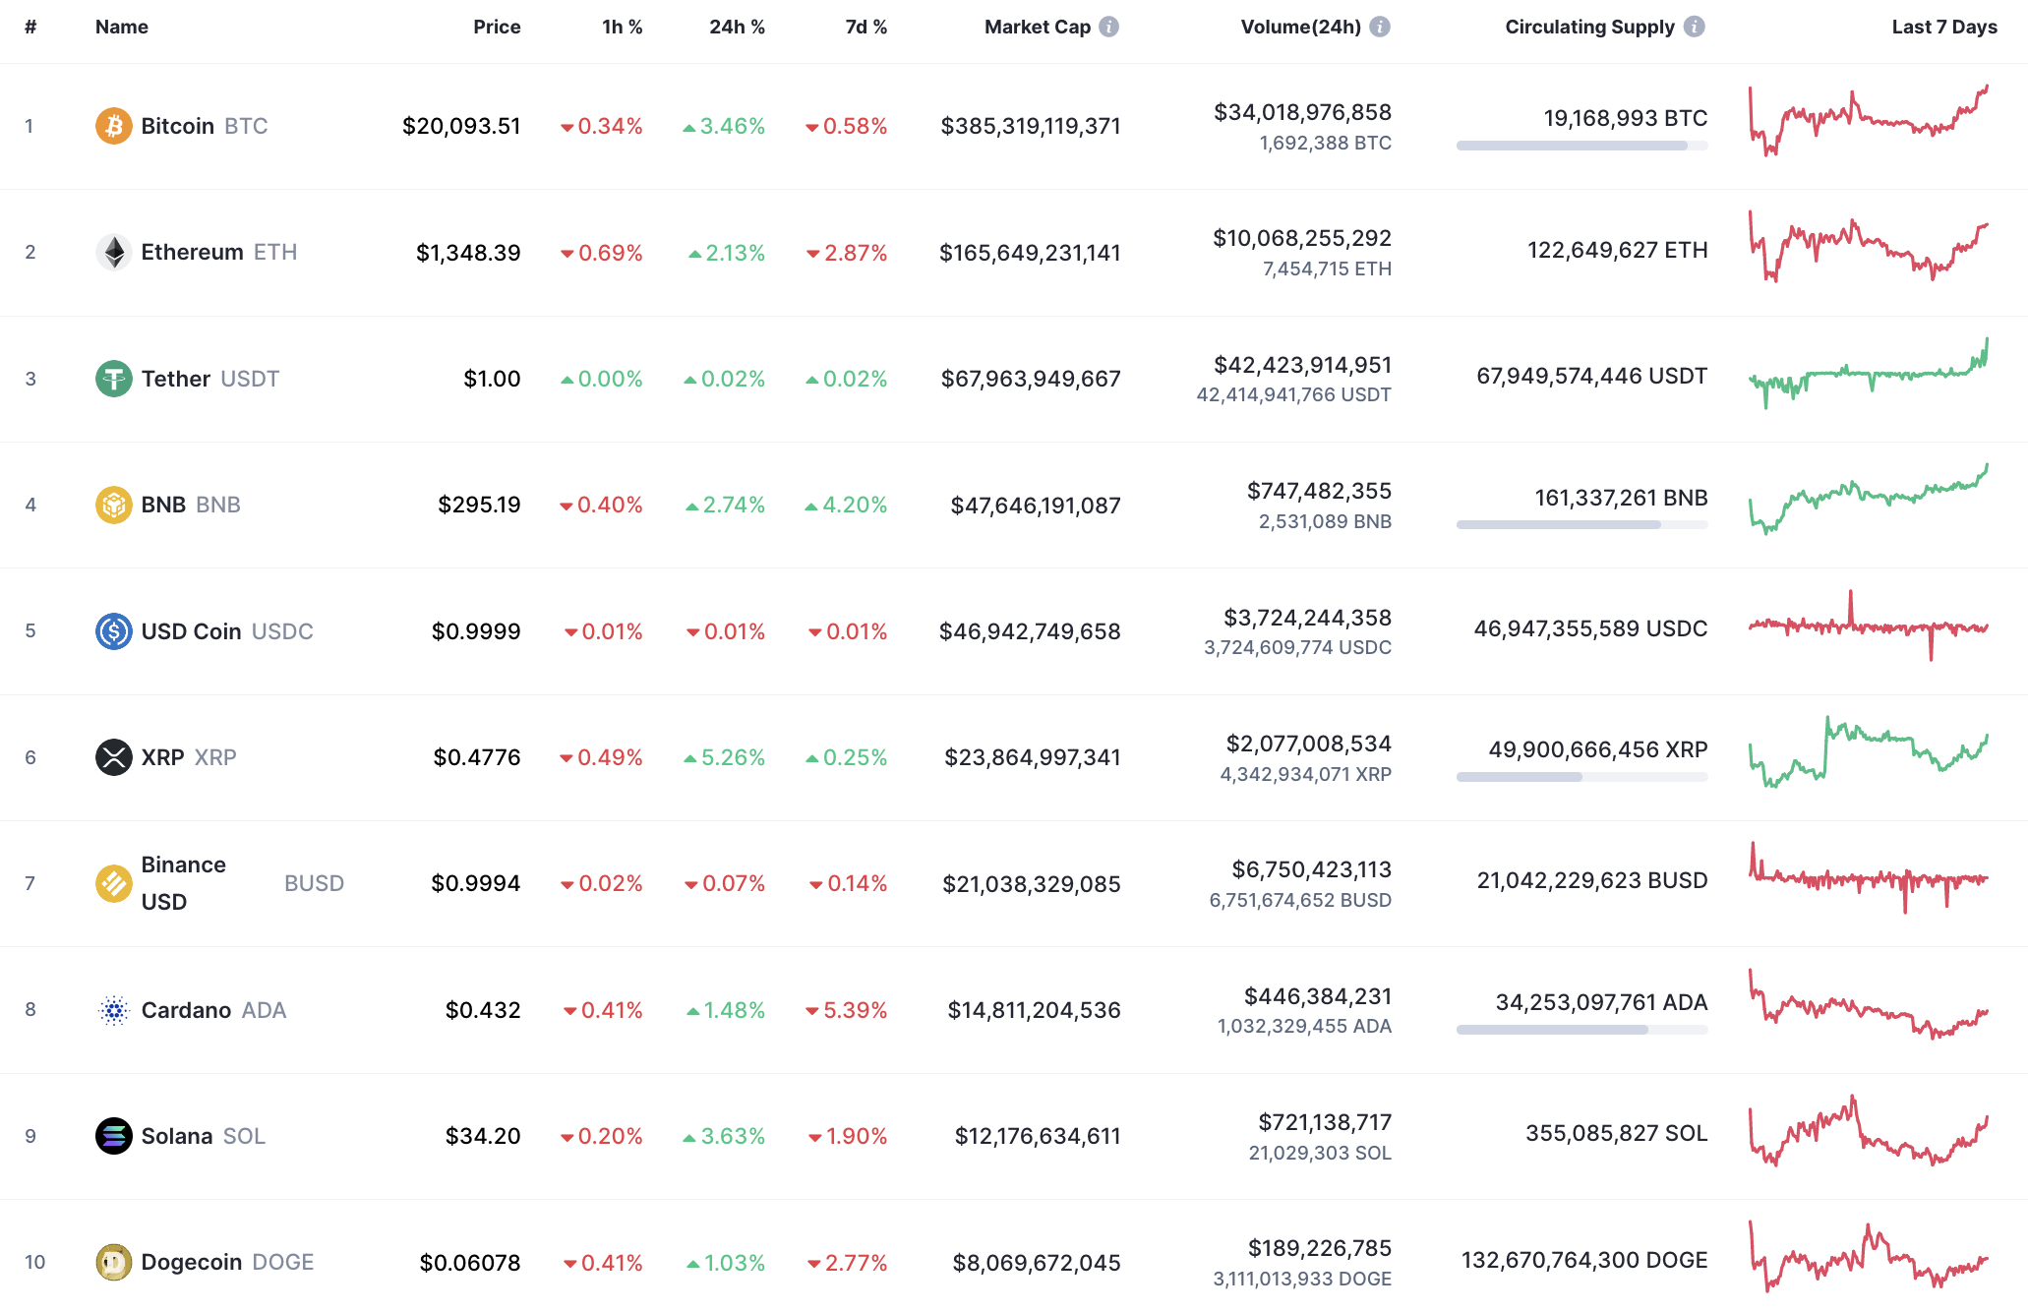Open the Cardano ADA coin name link

coord(187,1009)
